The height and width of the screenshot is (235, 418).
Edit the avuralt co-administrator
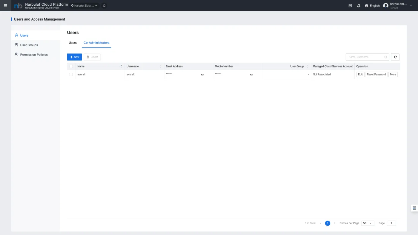tap(360, 74)
